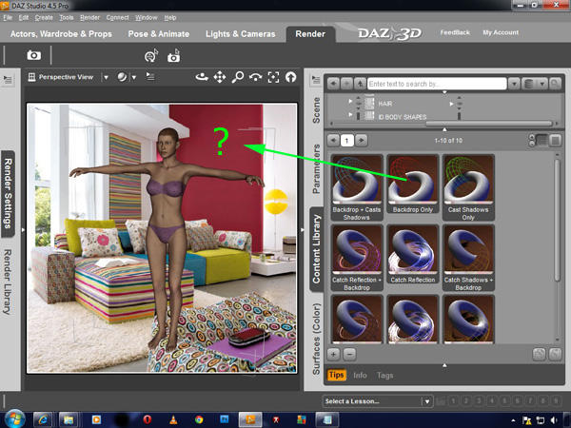Screen dimensions: 571x428
Task: Open the Window menu
Action: tap(146, 17)
